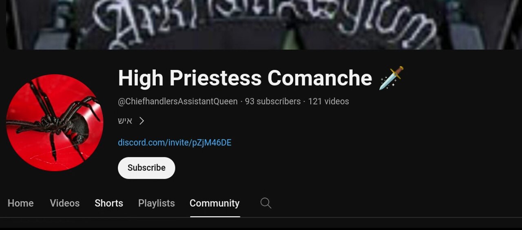Select the Shorts tab
Image resolution: width=522 pixels, height=230 pixels.
(109, 203)
